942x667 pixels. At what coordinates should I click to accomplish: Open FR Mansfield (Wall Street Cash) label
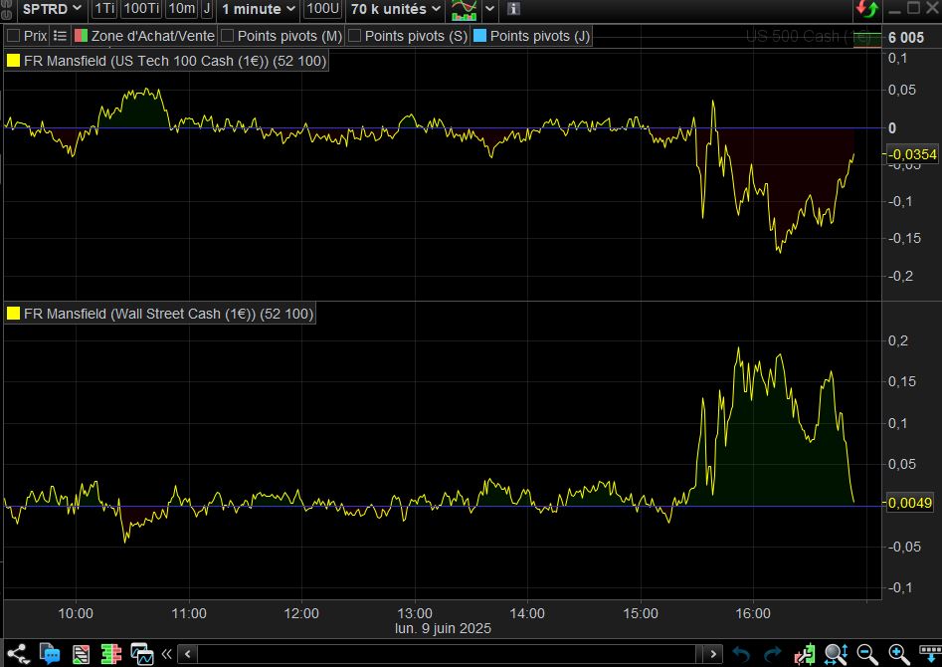(x=168, y=314)
